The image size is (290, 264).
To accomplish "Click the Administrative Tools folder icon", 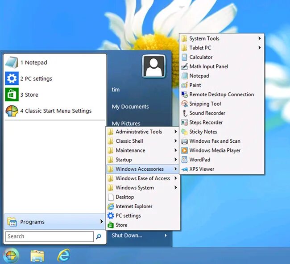I will tap(111, 132).
